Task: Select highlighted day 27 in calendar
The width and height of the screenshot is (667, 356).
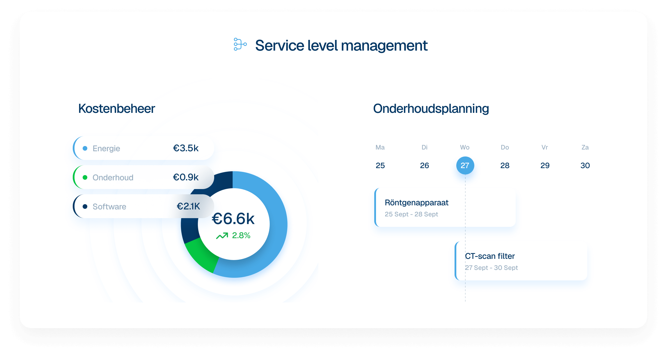Action: click(465, 165)
